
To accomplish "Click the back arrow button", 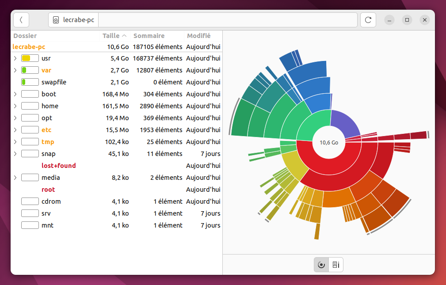I will tap(21, 20).
